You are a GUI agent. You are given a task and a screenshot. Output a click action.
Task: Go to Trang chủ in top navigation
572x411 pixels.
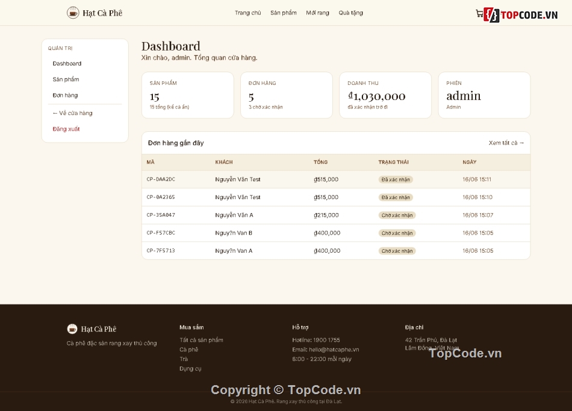(x=247, y=13)
